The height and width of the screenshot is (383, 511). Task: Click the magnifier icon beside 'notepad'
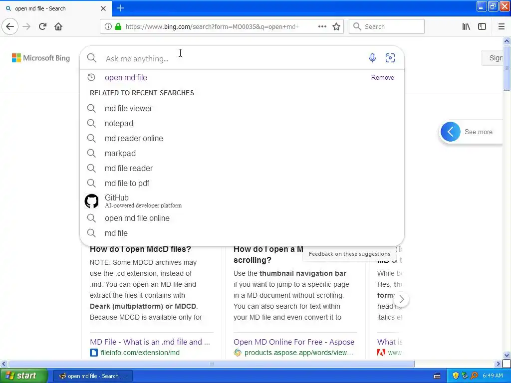coord(91,123)
